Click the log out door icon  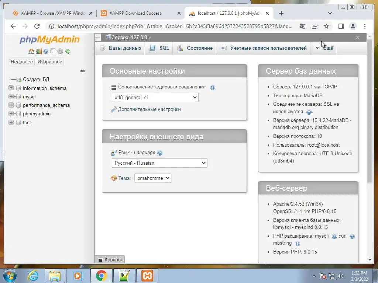coord(38,51)
